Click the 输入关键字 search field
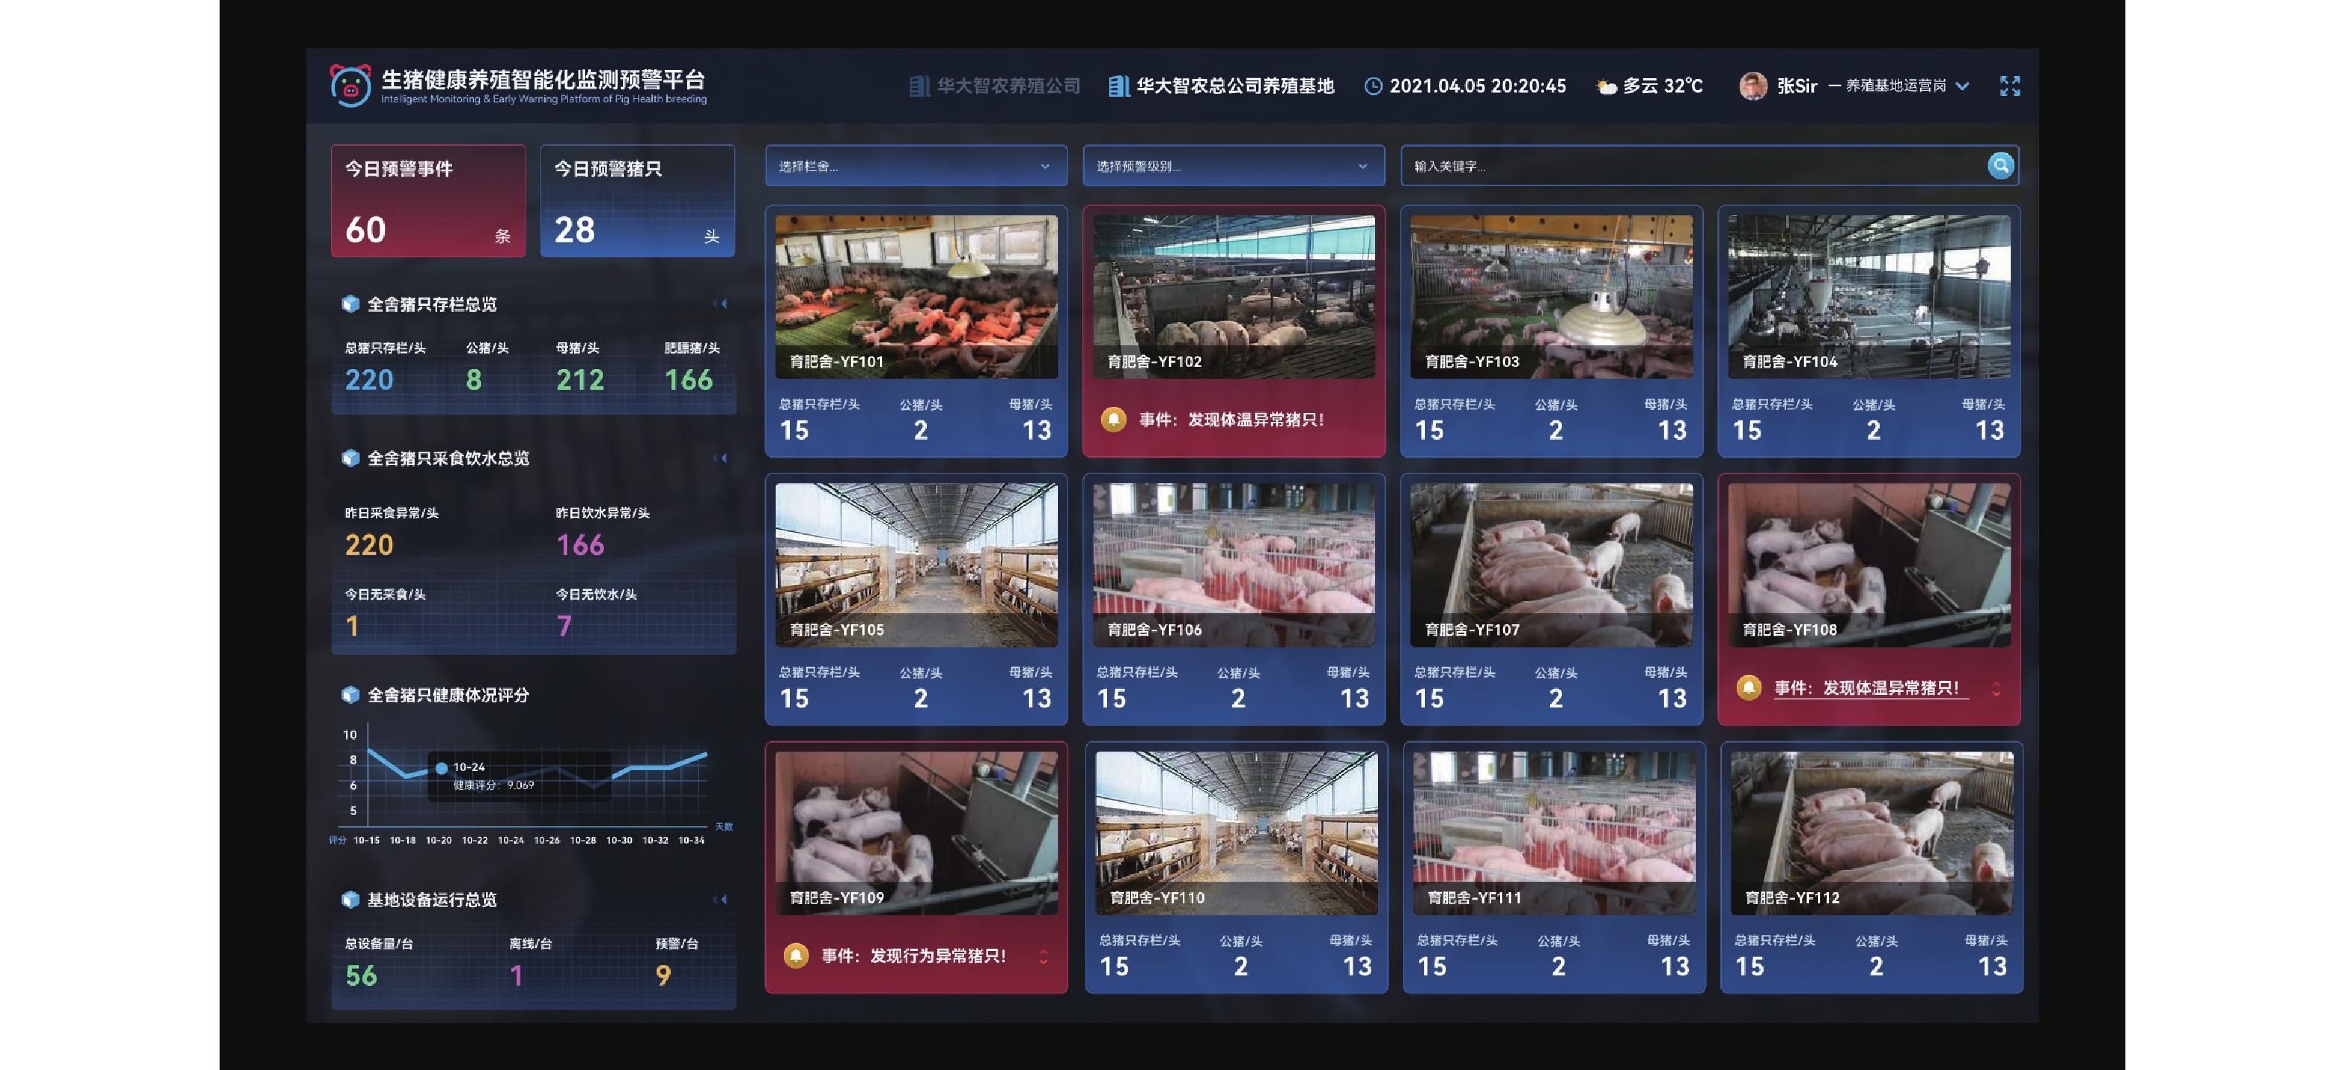Screen dimensions: 2345x1070 (1684, 167)
